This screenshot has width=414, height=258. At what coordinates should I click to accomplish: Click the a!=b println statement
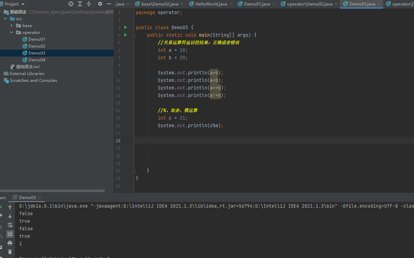pos(192,95)
